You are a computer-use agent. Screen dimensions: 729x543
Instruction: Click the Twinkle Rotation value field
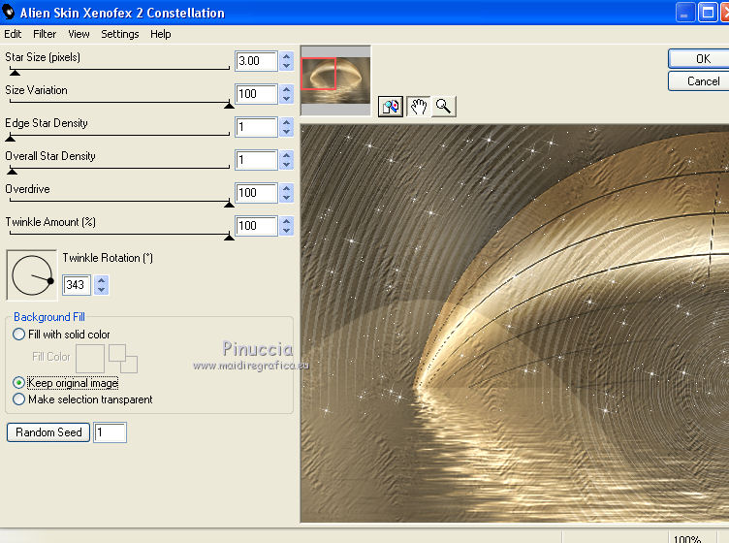point(77,284)
